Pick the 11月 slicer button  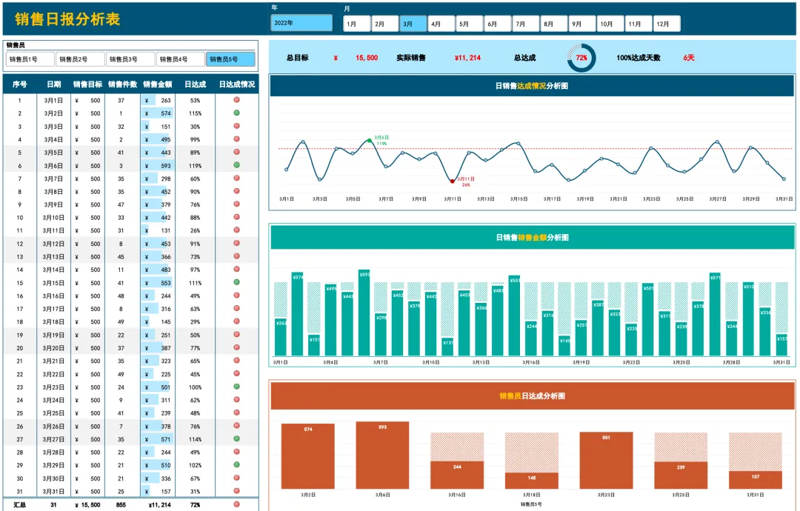click(x=639, y=24)
